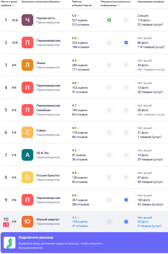Open the help icon next to трафика

(x=13, y=5)
